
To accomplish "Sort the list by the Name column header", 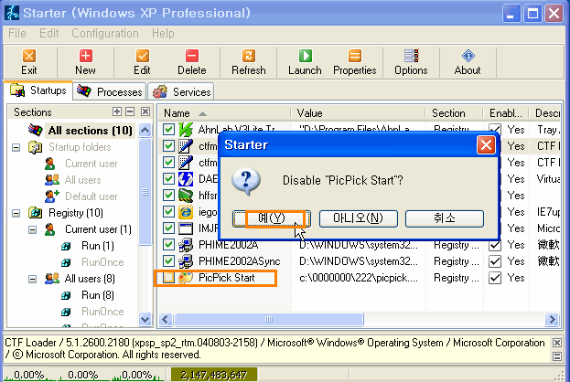I will click(224, 113).
